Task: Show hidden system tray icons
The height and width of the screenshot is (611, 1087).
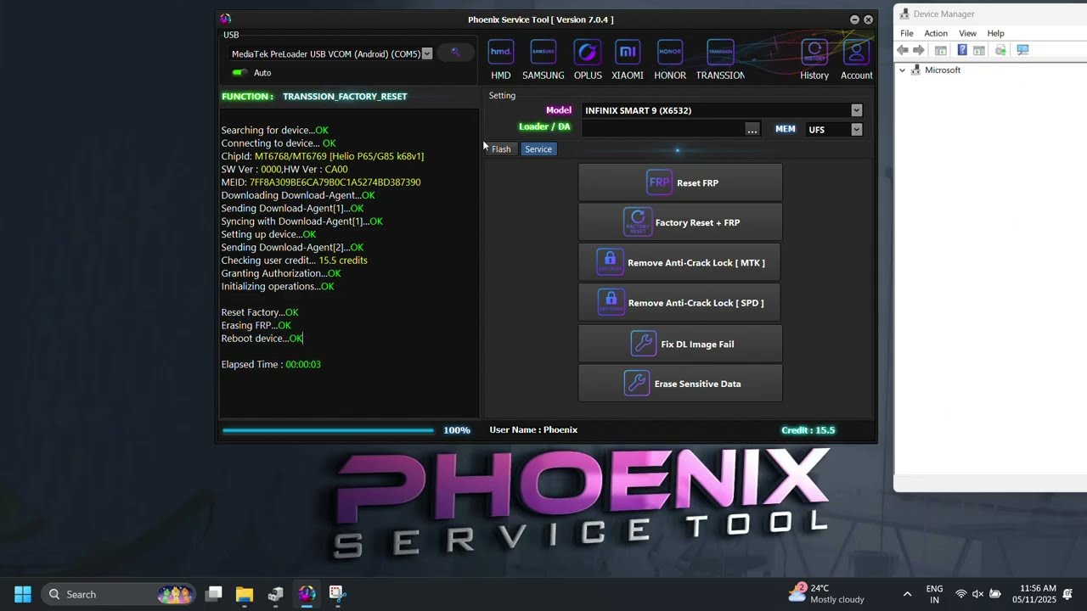Action: click(907, 594)
